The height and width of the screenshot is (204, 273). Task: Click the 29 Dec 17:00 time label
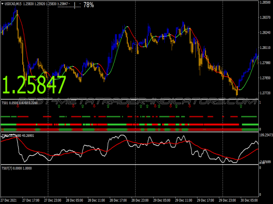[x=206, y=200]
